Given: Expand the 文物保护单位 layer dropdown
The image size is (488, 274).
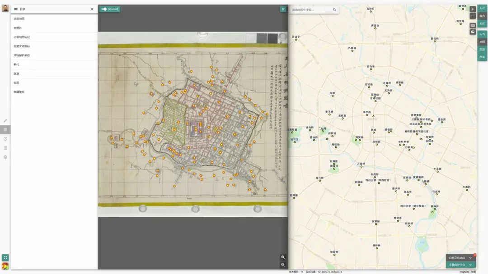Looking at the screenshot, I should [470, 265].
